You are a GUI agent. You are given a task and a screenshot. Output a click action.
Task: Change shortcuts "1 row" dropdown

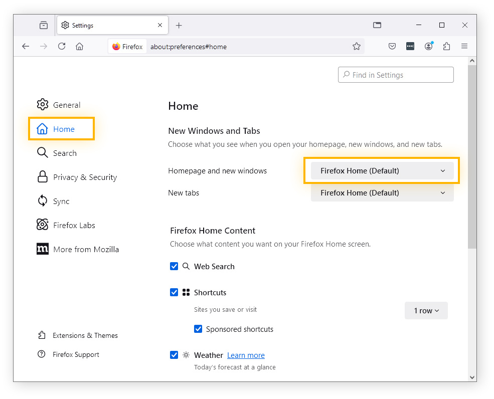tap(426, 311)
